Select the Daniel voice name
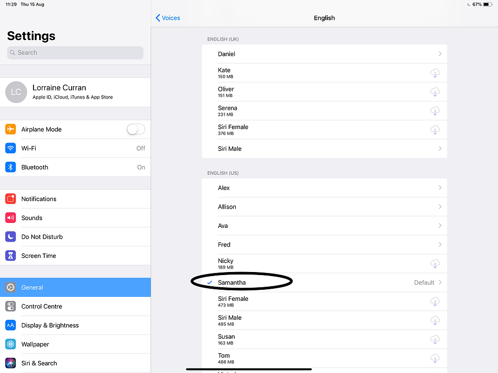498x373 pixels. [227, 54]
